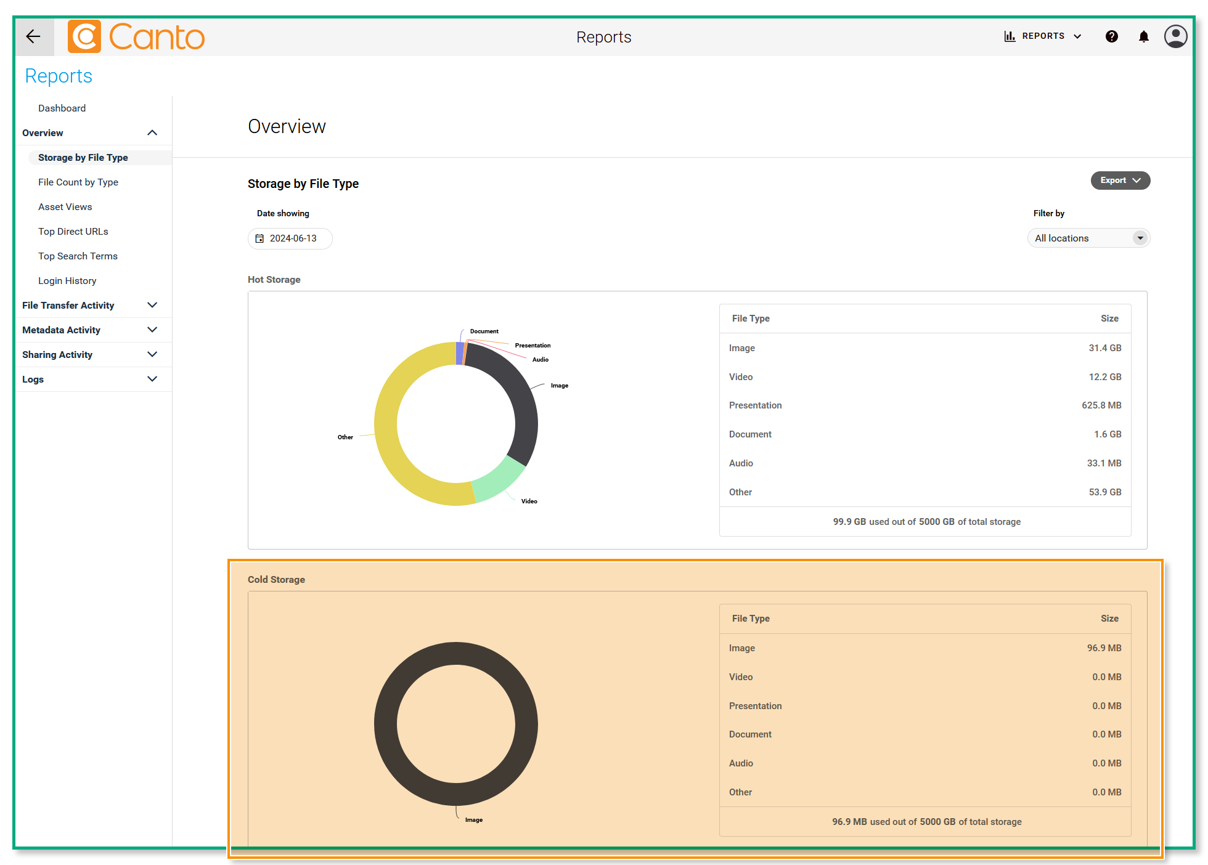
Task: Open Login History report
Action: [67, 281]
